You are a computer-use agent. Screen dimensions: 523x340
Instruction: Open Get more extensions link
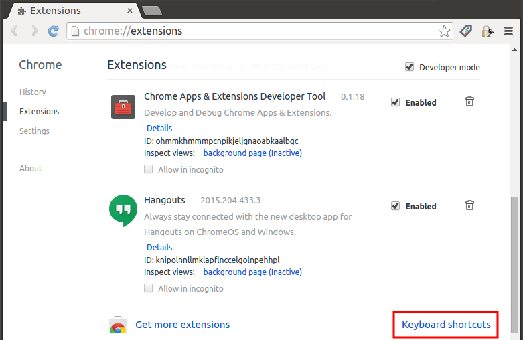[x=182, y=325]
